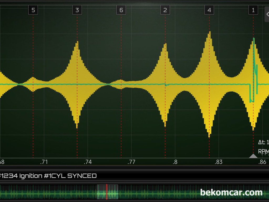Click the Δt readout text
Screen dimensions: 269x202
point(263,142)
